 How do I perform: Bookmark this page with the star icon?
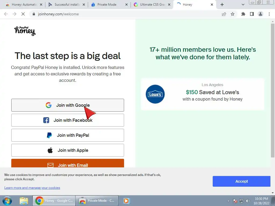click(233, 14)
